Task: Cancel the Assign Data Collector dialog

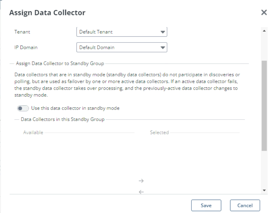Action: click(245, 205)
